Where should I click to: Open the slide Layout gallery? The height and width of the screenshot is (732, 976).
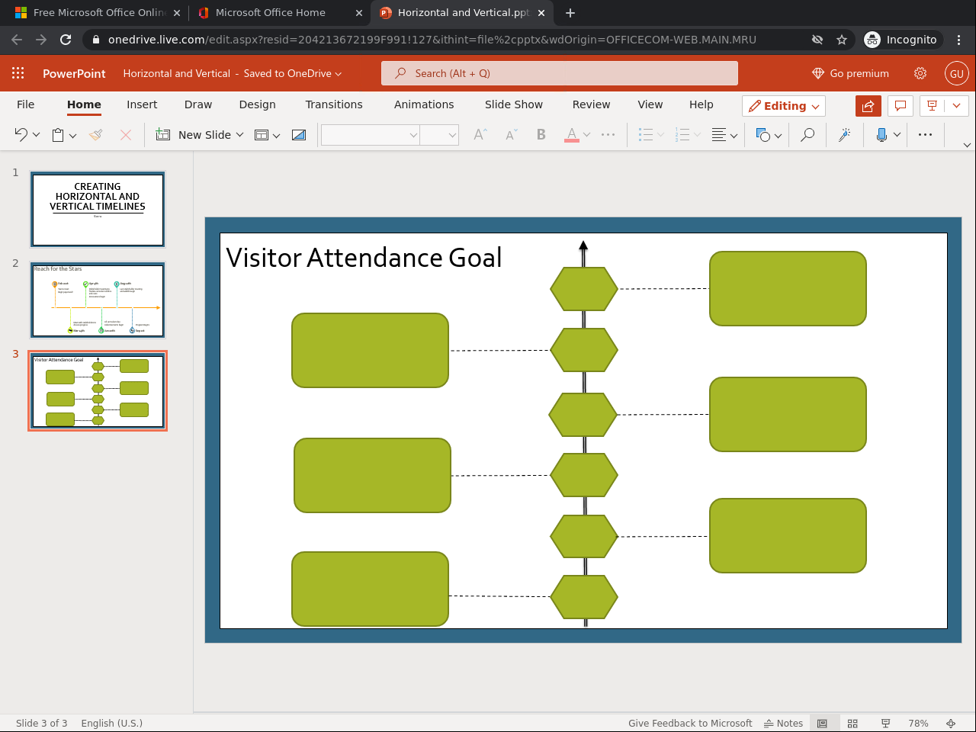tap(262, 135)
